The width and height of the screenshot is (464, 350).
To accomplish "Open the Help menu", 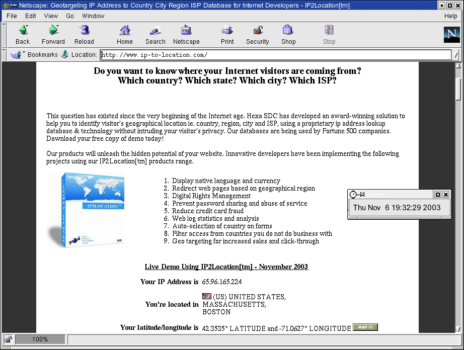I will coord(451,16).
